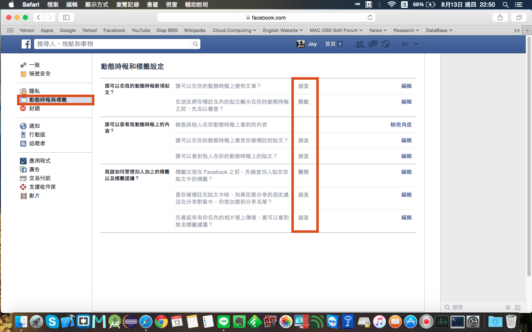Open Evernote from the Dock
This screenshot has width=532, height=332.
(x=239, y=322)
